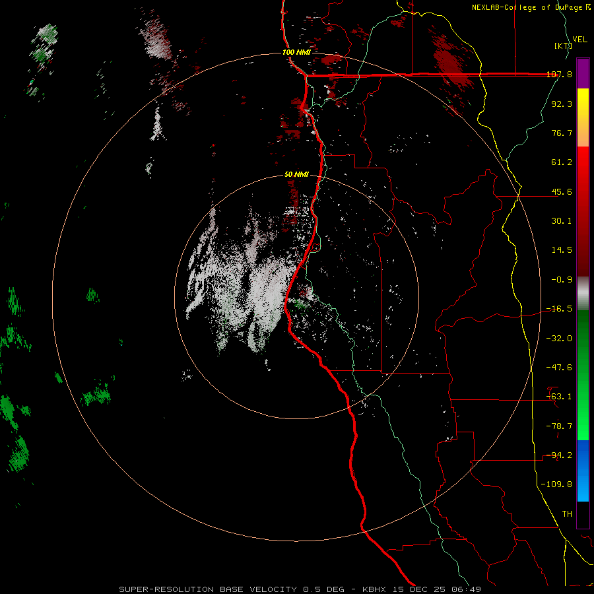The image size is (594, 594).
Task: Click the 45.6 legend value
Action: [x=562, y=191]
